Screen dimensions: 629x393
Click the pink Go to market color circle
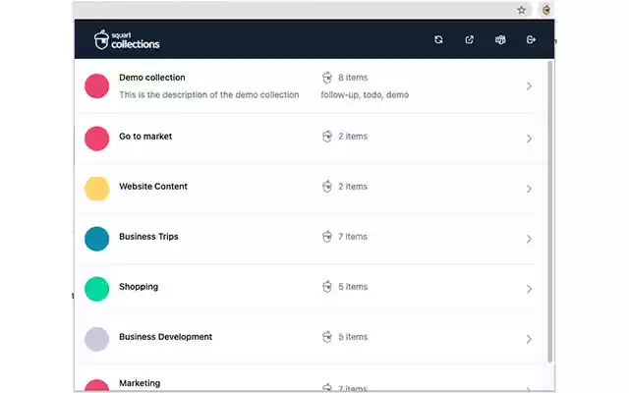96,139
